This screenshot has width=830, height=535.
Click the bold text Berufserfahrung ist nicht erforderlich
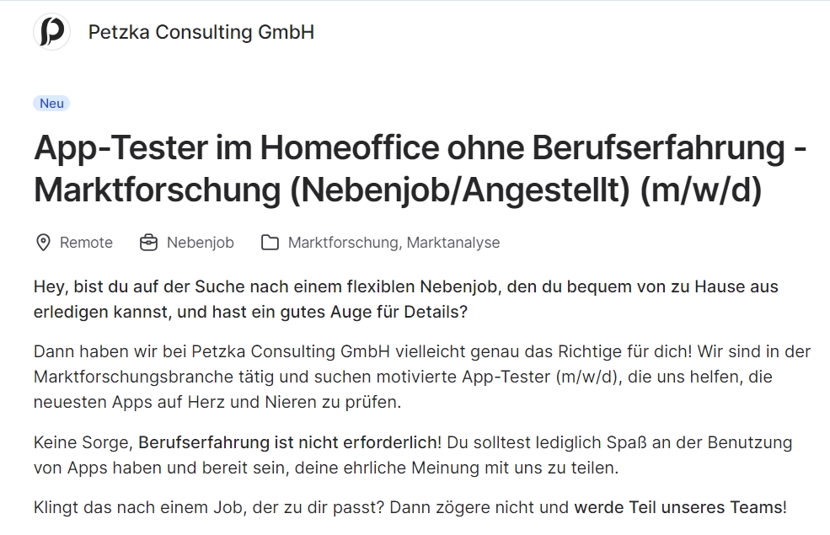287,442
